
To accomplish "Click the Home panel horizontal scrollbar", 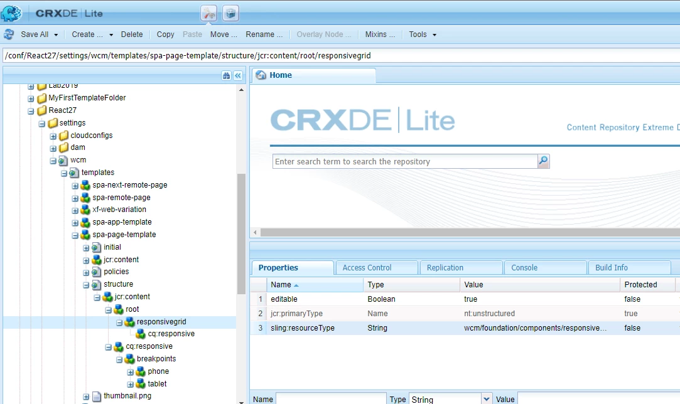I will tap(470, 233).
